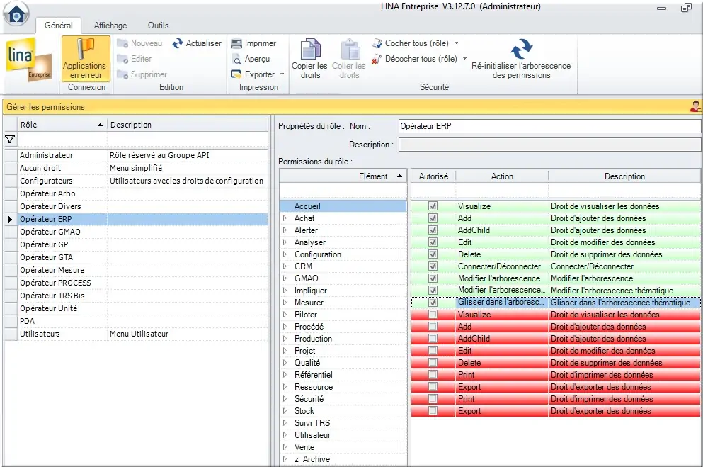Click the Action column header
This screenshot has width=703, height=467.
[502, 176]
